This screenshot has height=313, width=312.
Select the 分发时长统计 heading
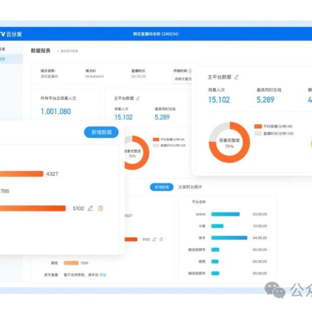(x=190, y=187)
